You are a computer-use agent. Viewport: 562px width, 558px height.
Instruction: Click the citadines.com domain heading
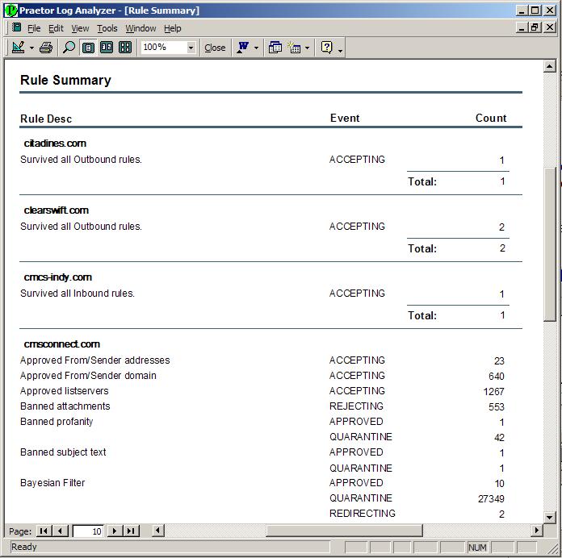click(x=55, y=144)
